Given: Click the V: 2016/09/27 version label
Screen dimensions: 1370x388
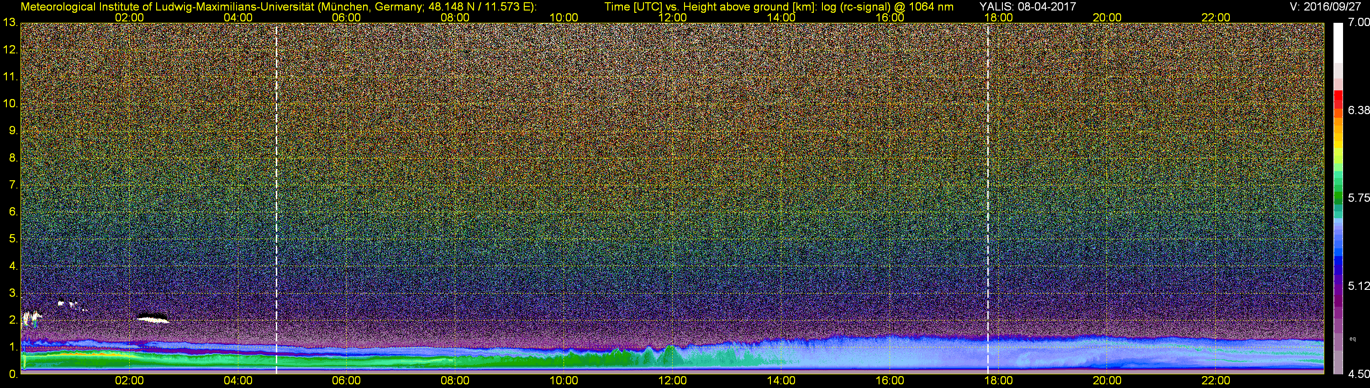Looking at the screenshot, I should 1328,6.
